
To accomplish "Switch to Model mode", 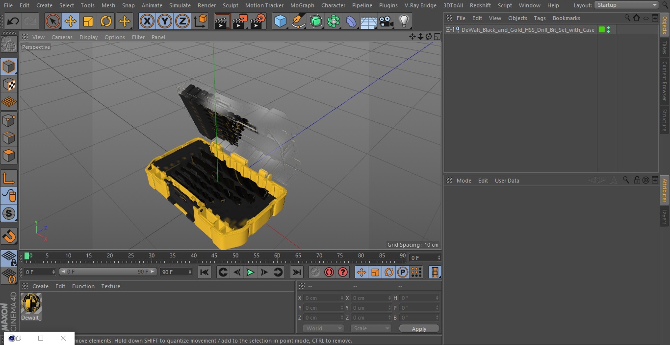I will (9, 67).
